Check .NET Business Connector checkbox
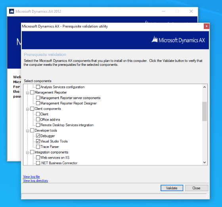The height and width of the screenshot is (207, 222). pos(38,163)
